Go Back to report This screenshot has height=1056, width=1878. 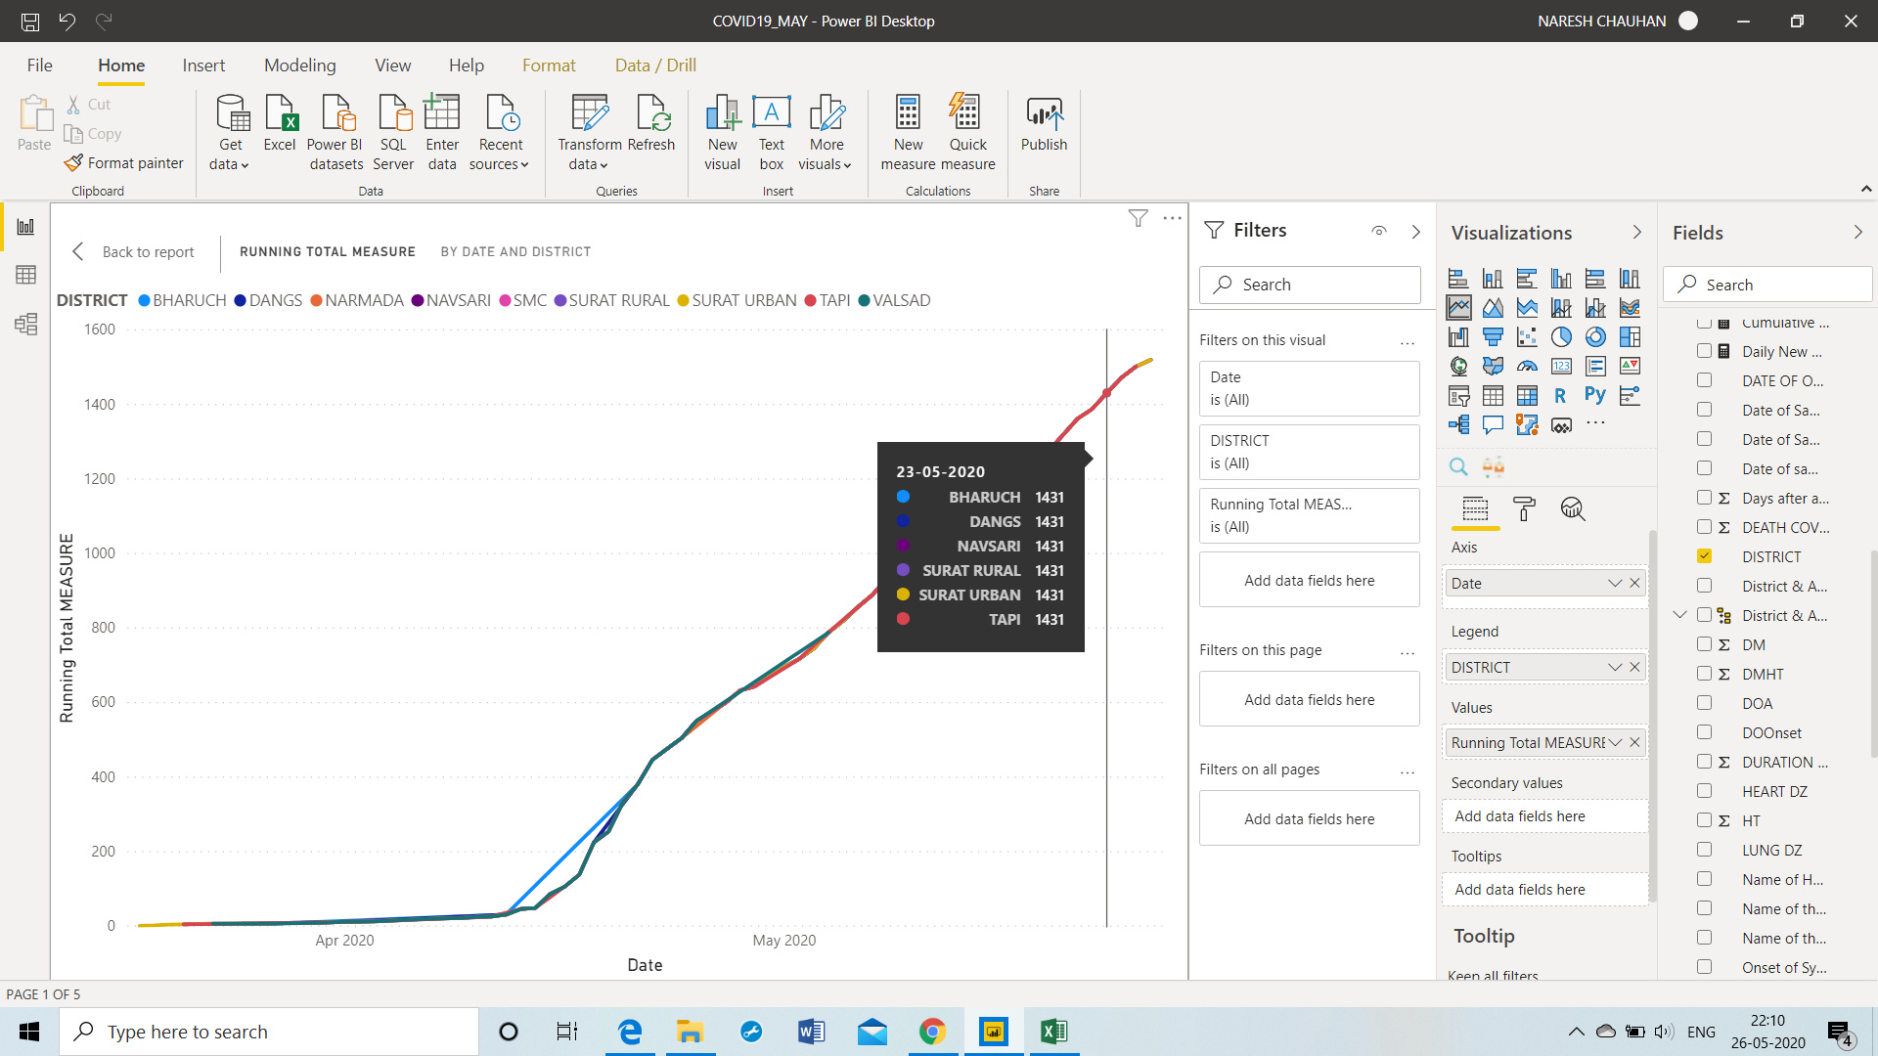click(134, 251)
